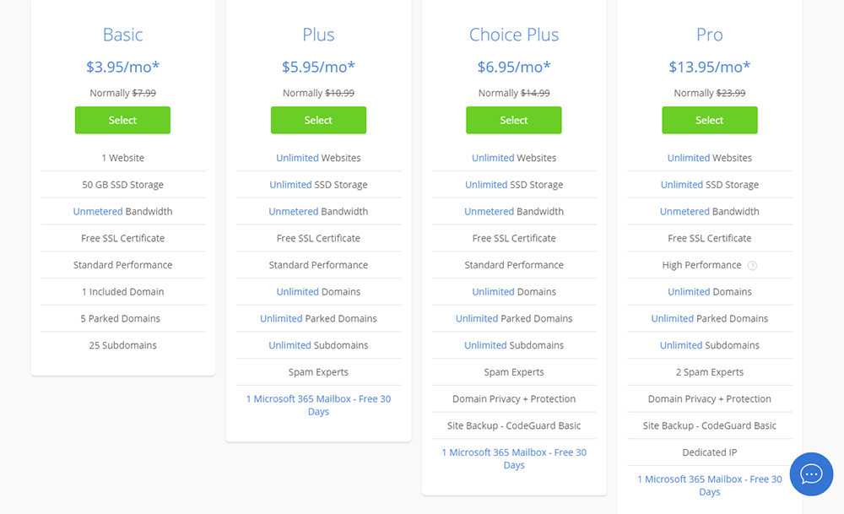Click Unlimited Websites link in Plus plan
Image resolution: width=844 pixels, height=514 pixels.
coord(298,158)
